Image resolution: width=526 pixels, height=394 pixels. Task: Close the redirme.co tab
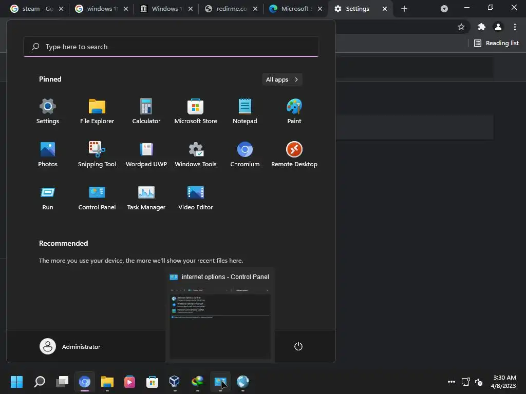coord(255,9)
